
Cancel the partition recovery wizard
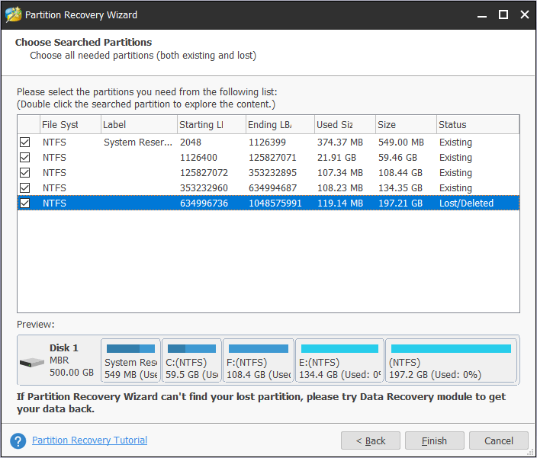499,440
